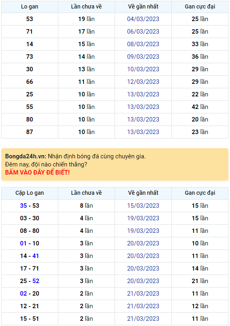The image size is (230, 326).
Task: Open the 10/03/2023 date link
Action: (x=143, y=69)
